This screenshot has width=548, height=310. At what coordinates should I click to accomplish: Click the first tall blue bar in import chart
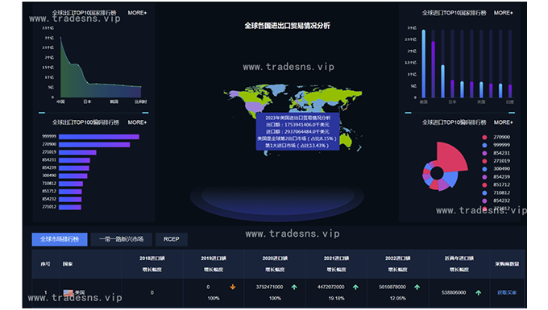coord(424,64)
